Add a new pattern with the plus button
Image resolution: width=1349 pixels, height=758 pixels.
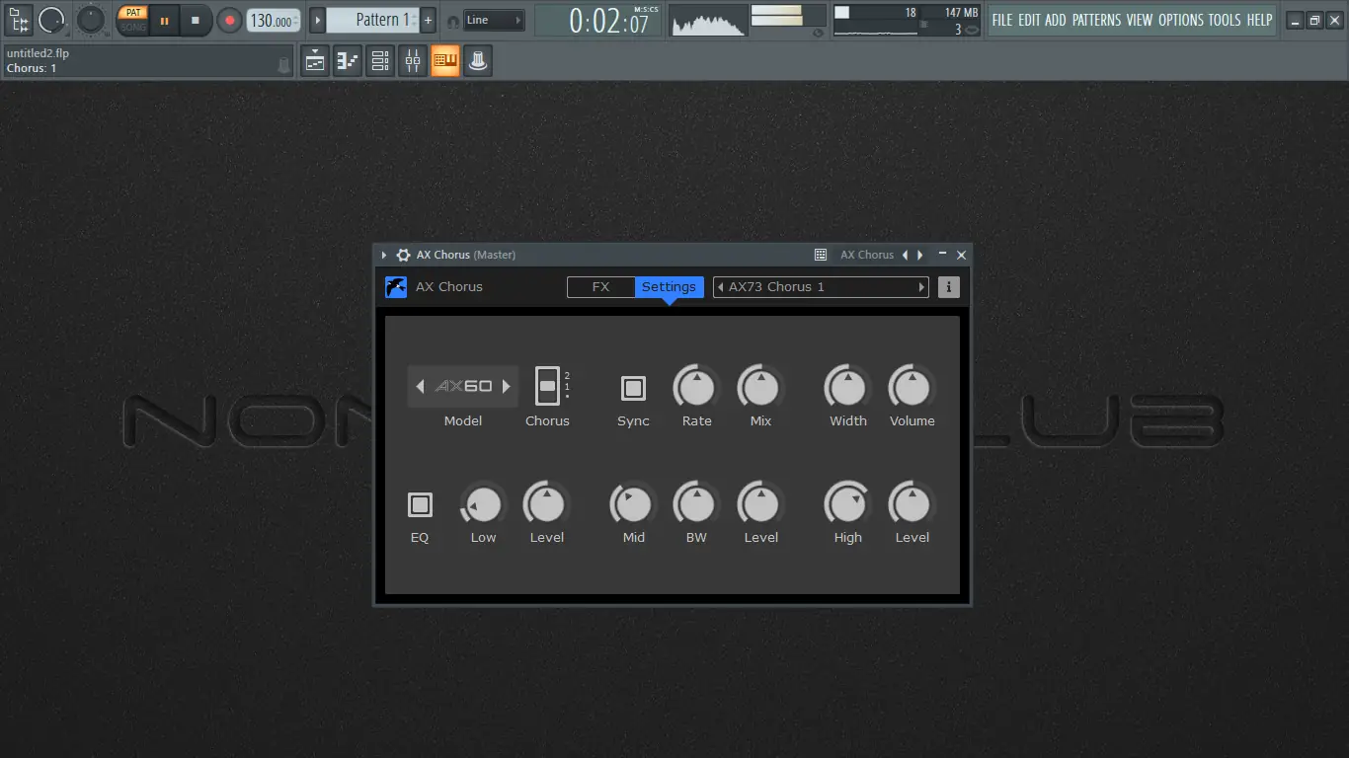tap(428, 20)
